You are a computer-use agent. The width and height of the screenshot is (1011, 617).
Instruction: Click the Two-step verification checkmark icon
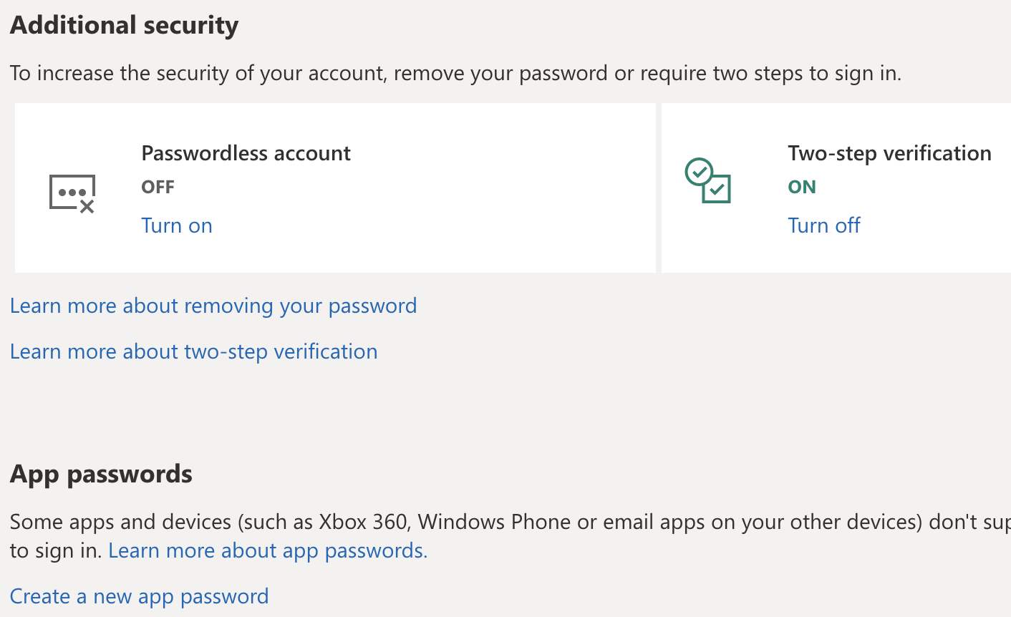pos(707,180)
